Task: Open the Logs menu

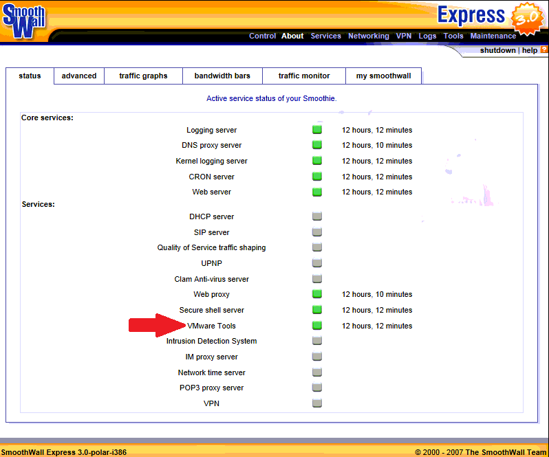Action: click(427, 36)
